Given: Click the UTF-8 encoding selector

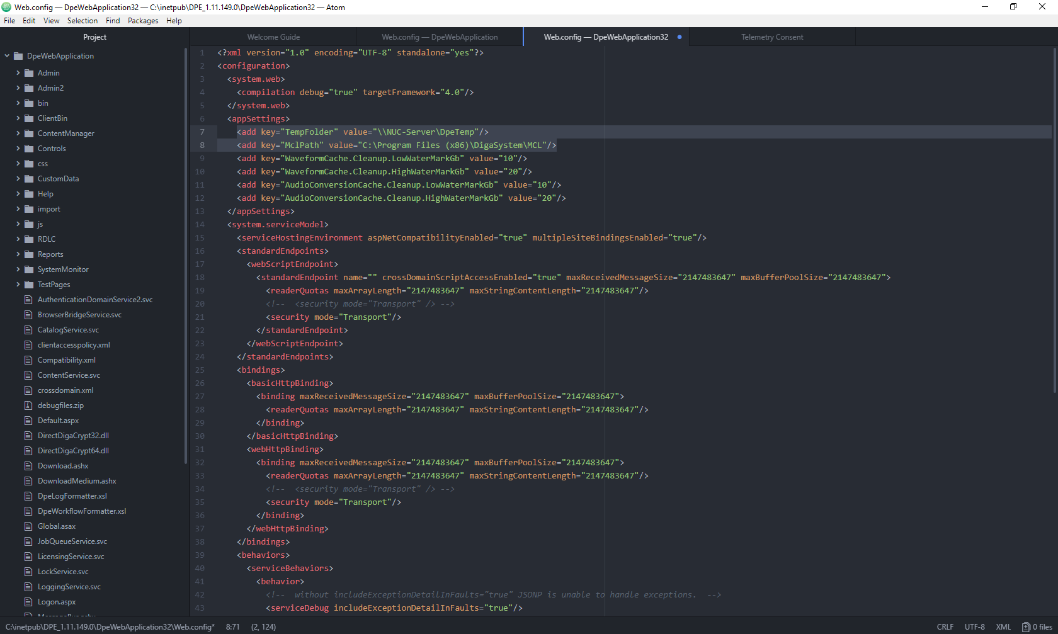Looking at the screenshot, I should coord(974,627).
